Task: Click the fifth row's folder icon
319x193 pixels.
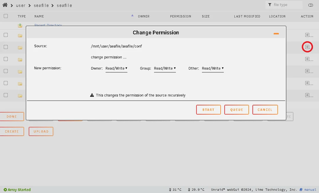Action: [x=20, y=84]
